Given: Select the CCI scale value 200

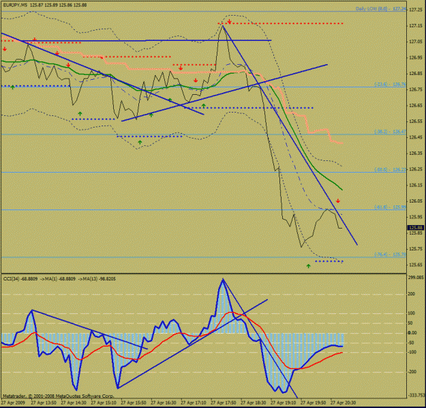Looking at the screenshot, I should [412, 294].
